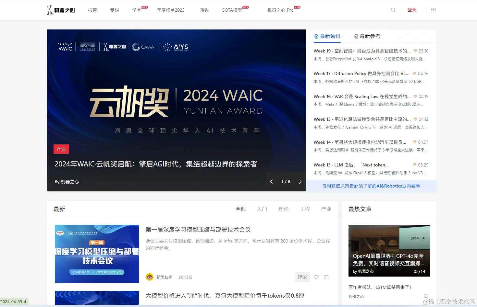477x307 pixels.
Task: Open 原作者带队，LSTM真杀回来了 article
Action: click(380, 287)
